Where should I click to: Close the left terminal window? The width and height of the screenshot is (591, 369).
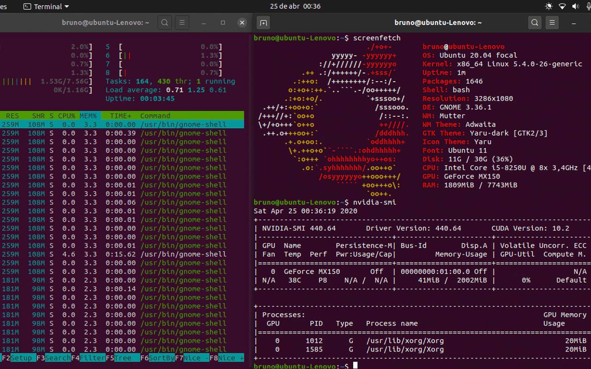tap(242, 23)
